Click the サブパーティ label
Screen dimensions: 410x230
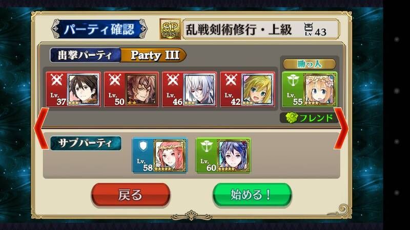tap(86, 143)
